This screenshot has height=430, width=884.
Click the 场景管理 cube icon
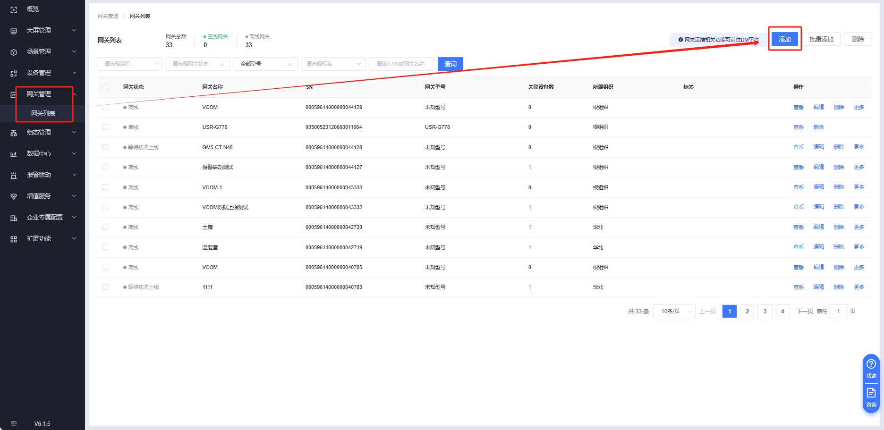pyautogui.click(x=14, y=52)
